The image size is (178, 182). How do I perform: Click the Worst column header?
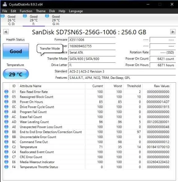[114, 86]
